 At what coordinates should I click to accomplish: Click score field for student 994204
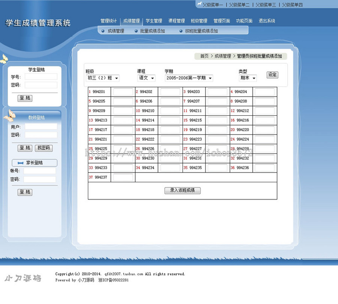coord(265,92)
